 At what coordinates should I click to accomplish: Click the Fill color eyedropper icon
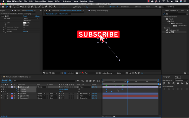click(x=28, y=23)
